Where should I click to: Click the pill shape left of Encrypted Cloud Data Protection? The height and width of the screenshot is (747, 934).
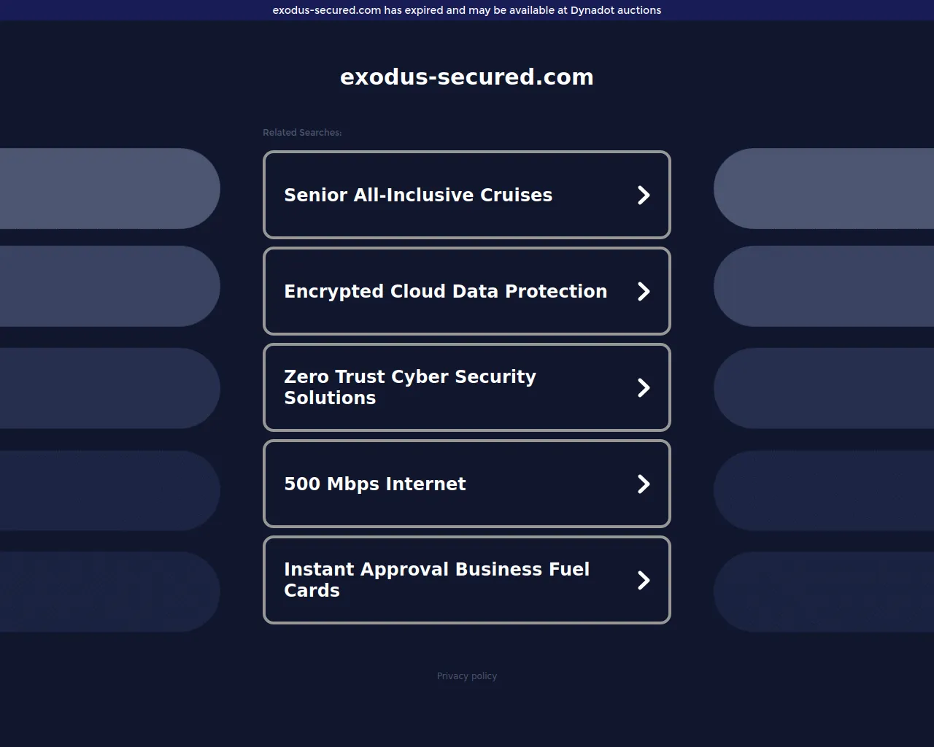point(109,286)
